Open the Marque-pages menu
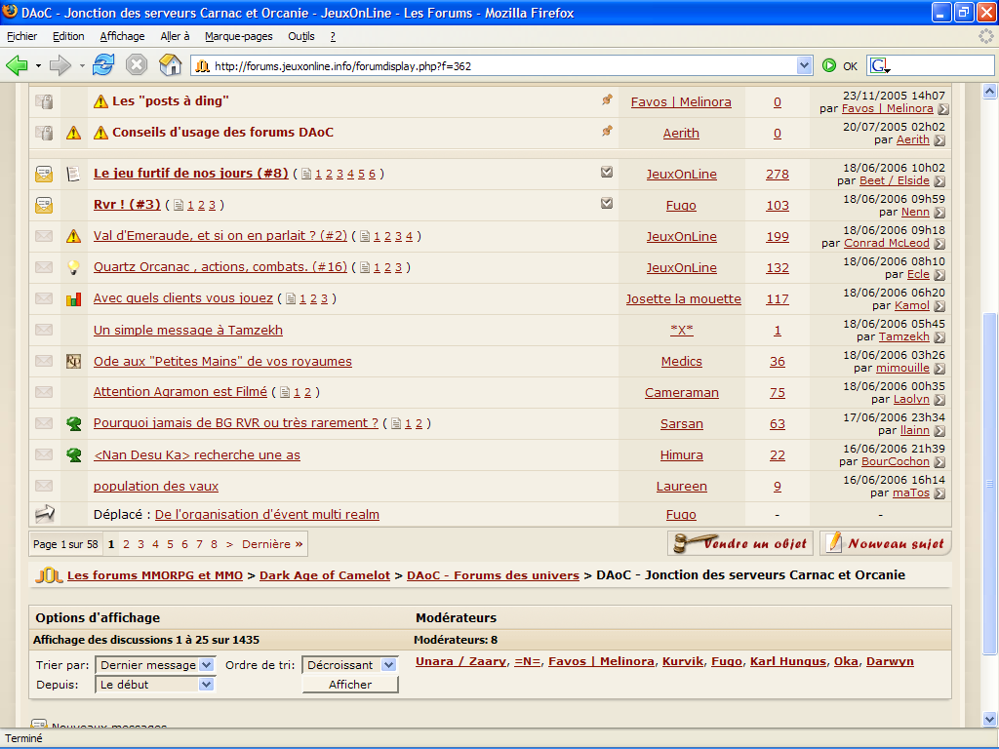 (239, 36)
